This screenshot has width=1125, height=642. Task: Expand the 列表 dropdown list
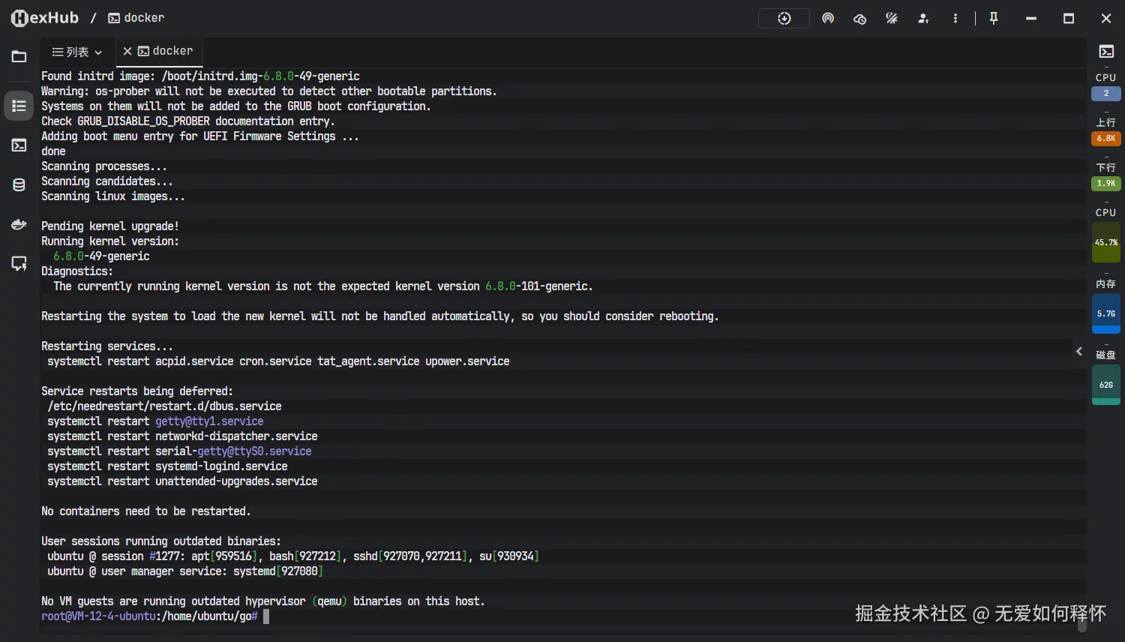click(77, 52)
